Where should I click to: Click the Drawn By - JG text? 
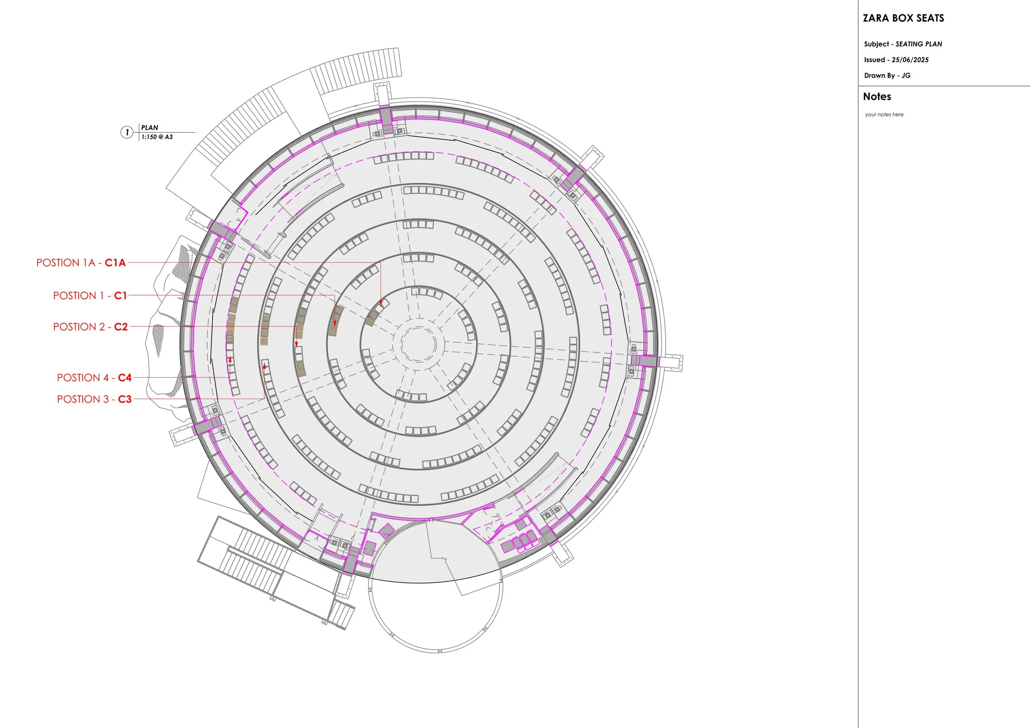887,75
